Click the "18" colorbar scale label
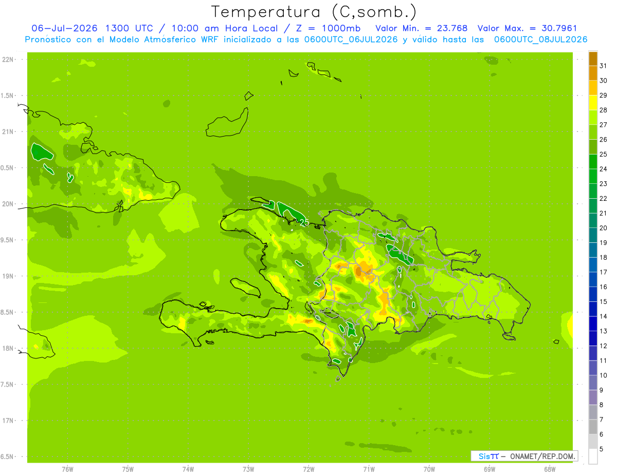617x476 pixels. (603, 257)
